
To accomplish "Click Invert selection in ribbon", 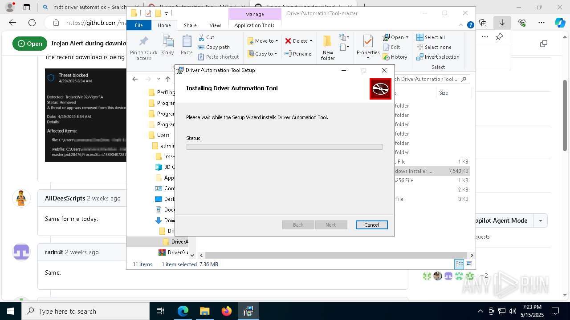I will pyautogui.click(x=438, y=57).
